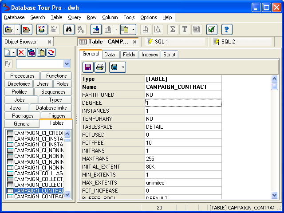Select the Users object tab
Image resolution: width=284 pixels, height=213 pixels.
point(43,84)
